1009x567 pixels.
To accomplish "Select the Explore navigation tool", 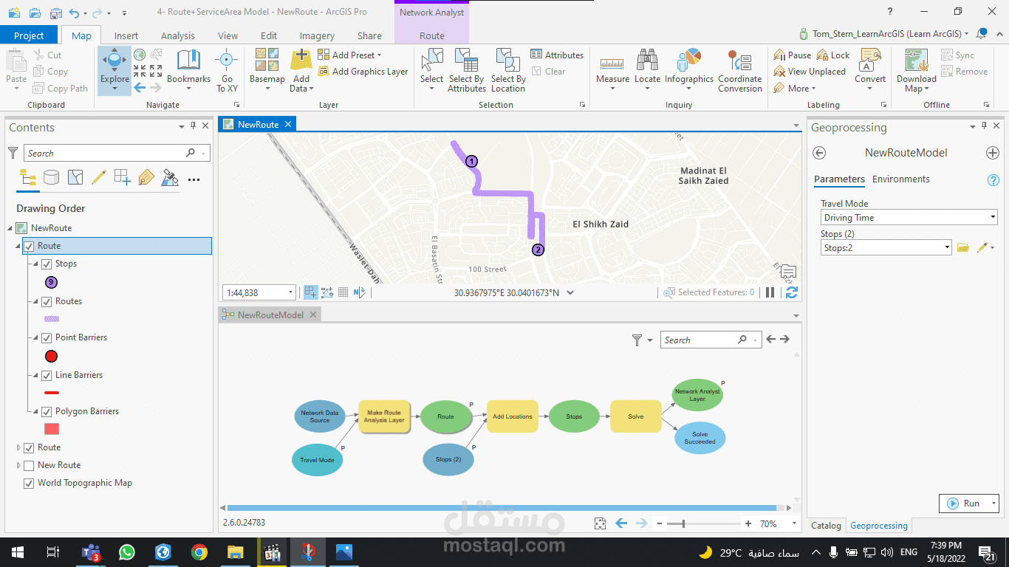I will point(114,70).
